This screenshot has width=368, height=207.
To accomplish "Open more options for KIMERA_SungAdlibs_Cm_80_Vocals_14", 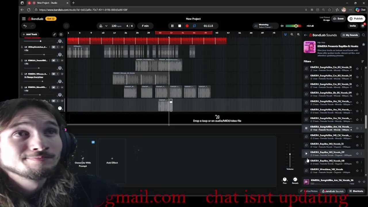I will [361, 77].
